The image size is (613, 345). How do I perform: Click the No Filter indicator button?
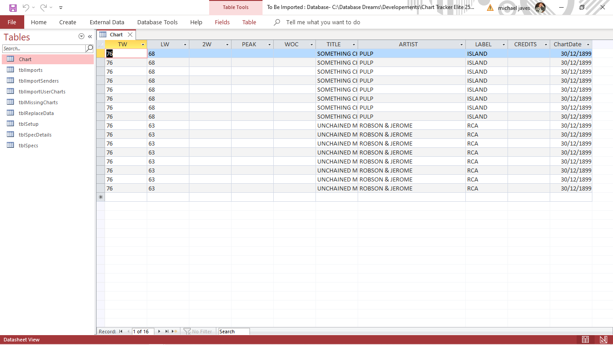pyautogui.click(x=198, y=332)
